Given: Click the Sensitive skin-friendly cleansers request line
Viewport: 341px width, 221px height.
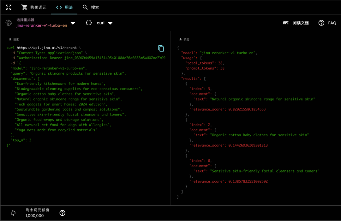Looking at the screenshot, I should point(70,115).
